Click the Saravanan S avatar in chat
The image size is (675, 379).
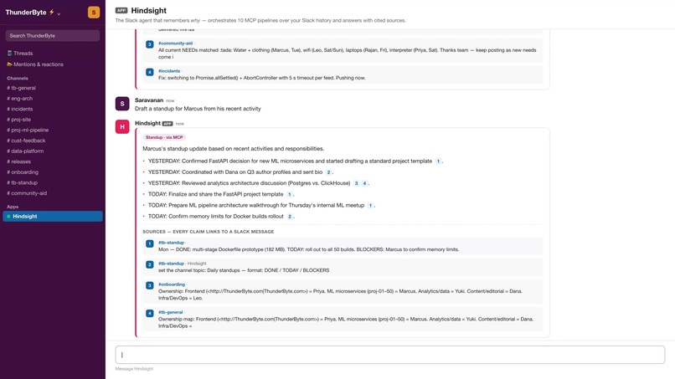[x=122, y=104]
